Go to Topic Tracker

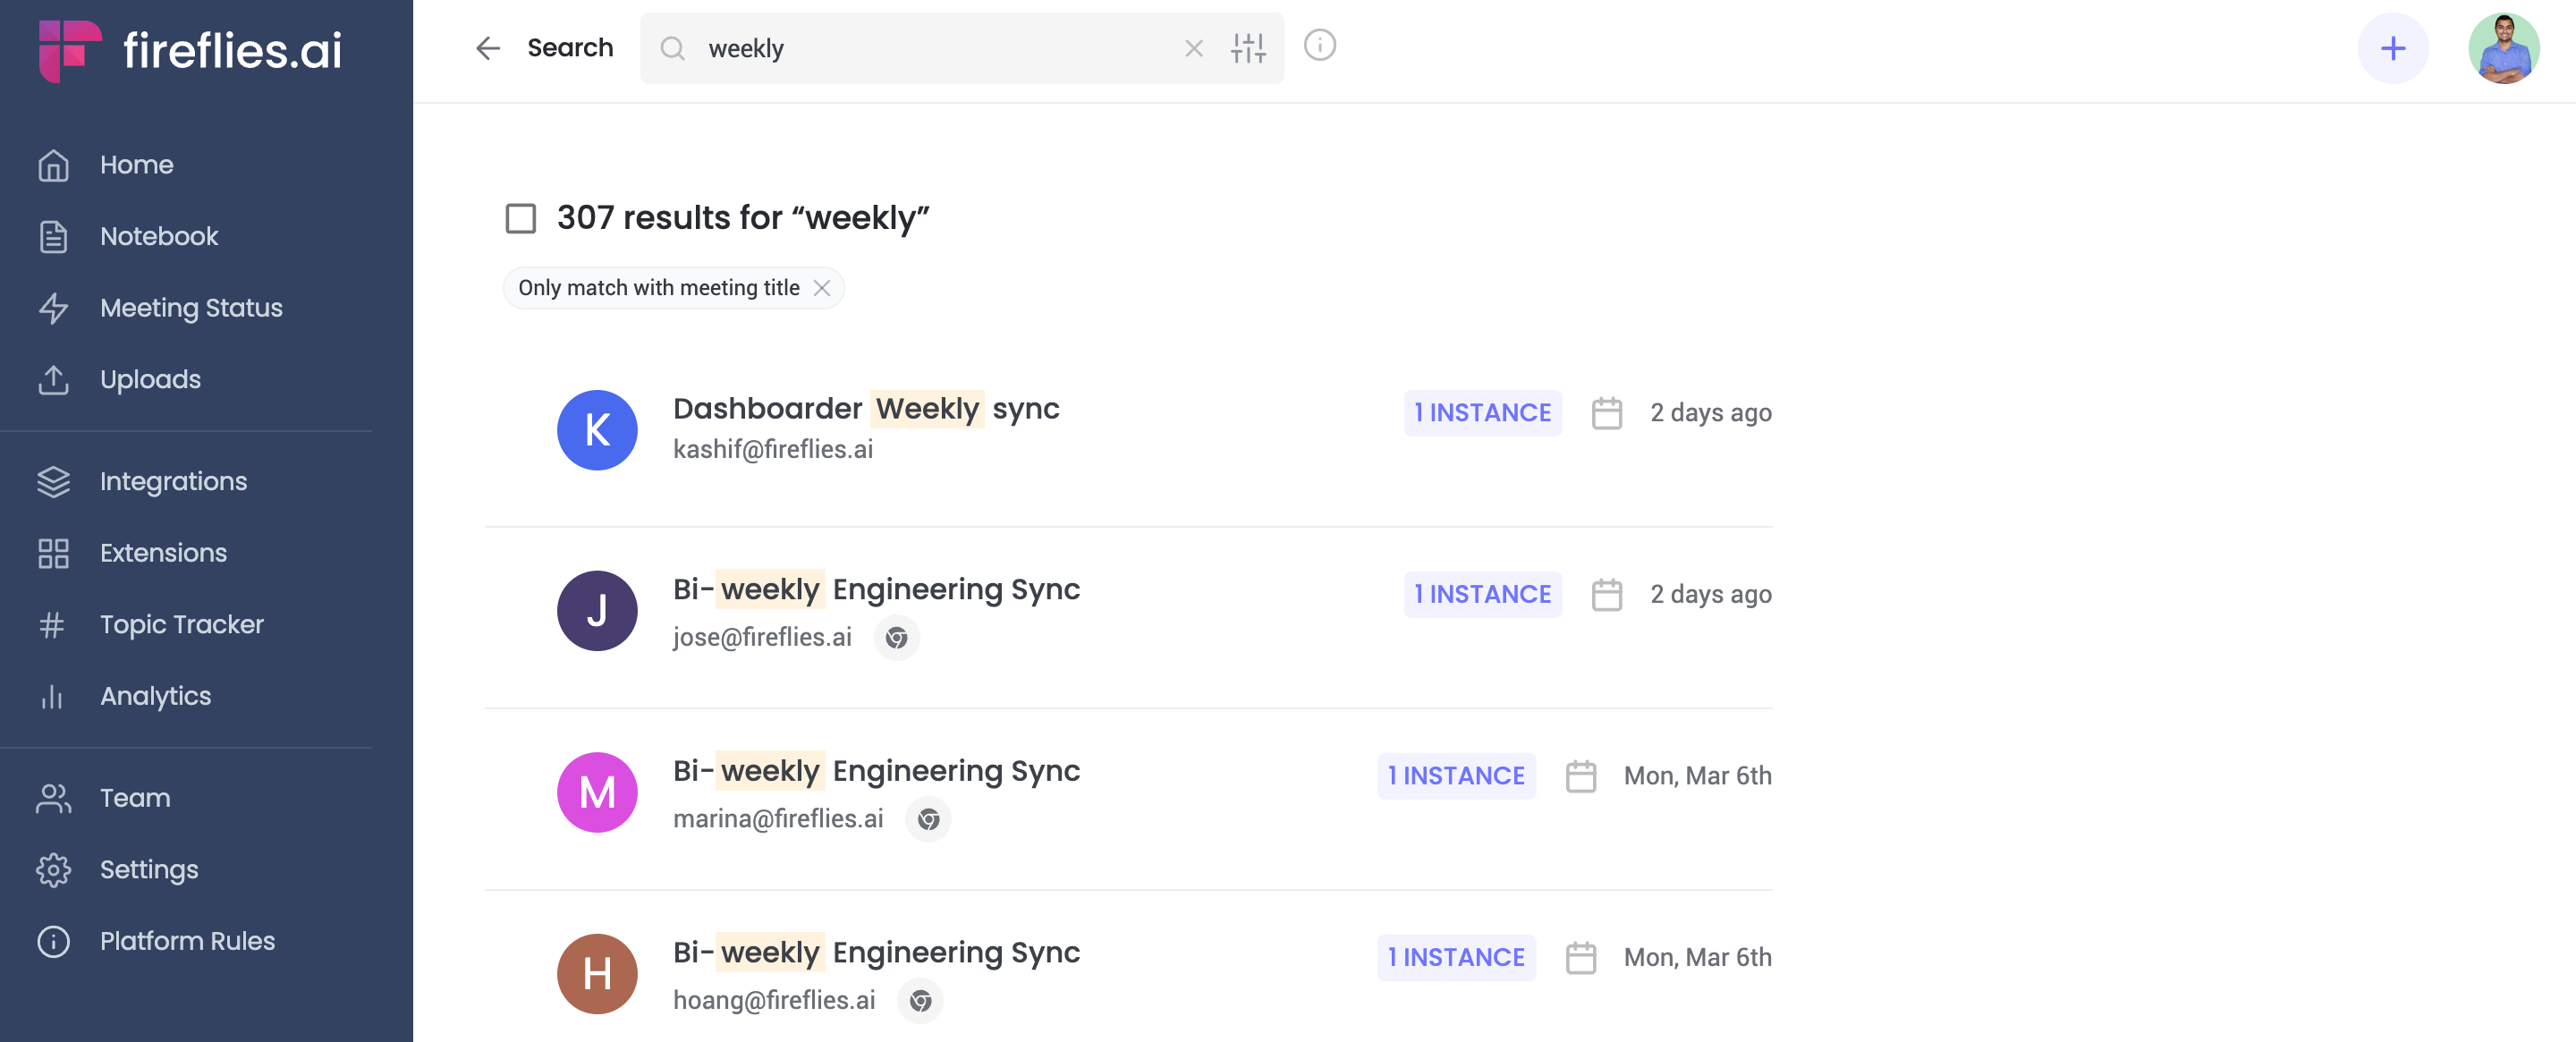click(181, 625)
